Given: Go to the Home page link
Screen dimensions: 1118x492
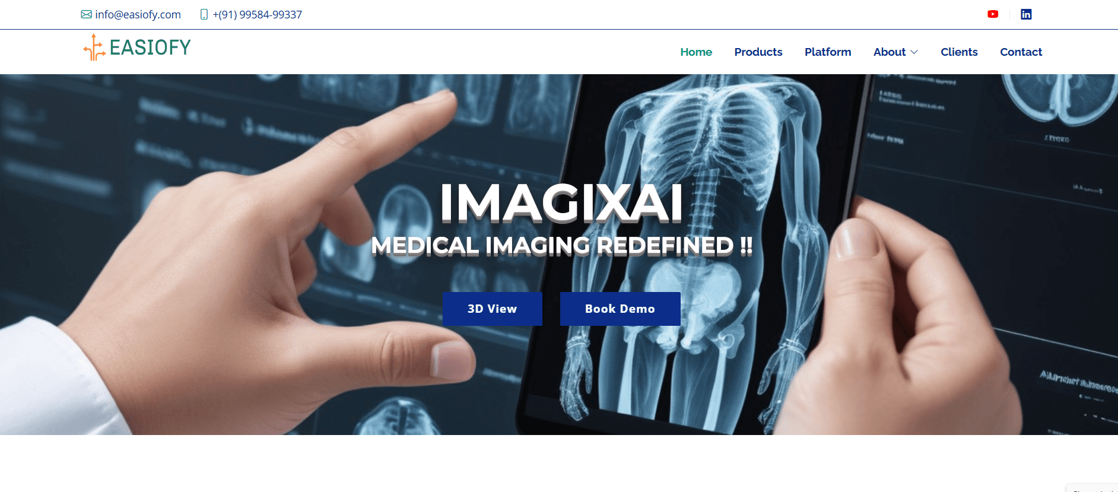Looking at the screenshot, I should pos(696,52).
